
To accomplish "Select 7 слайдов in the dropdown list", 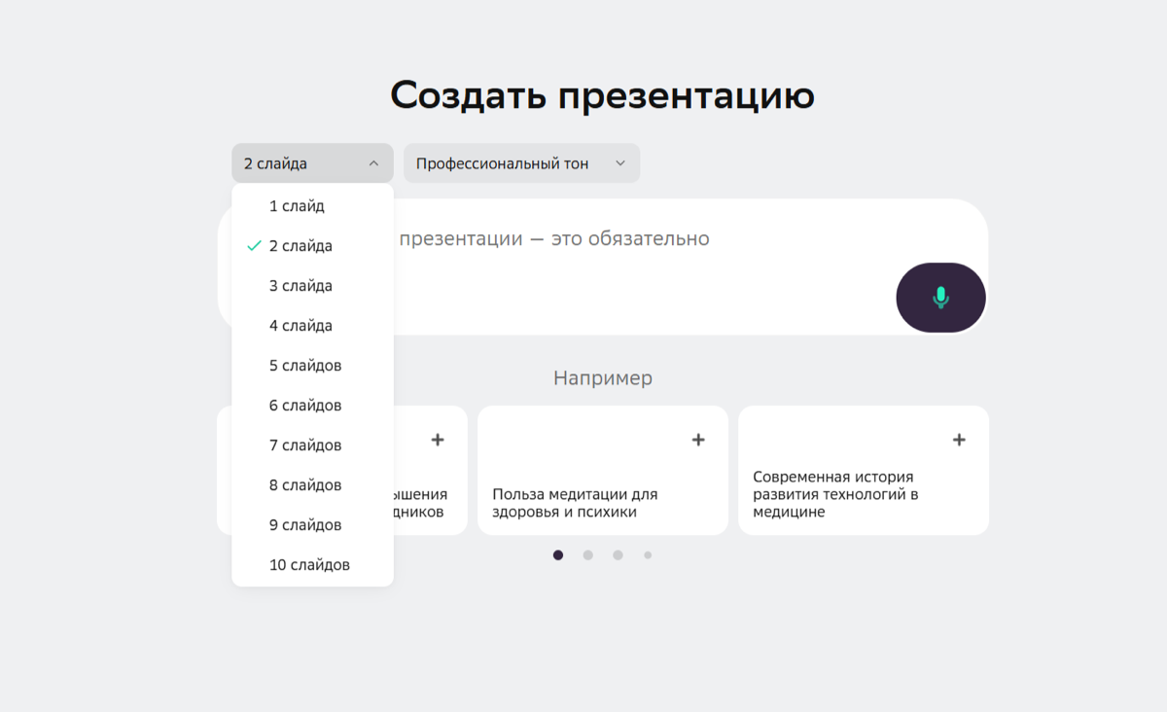I will tap(303, 445).
